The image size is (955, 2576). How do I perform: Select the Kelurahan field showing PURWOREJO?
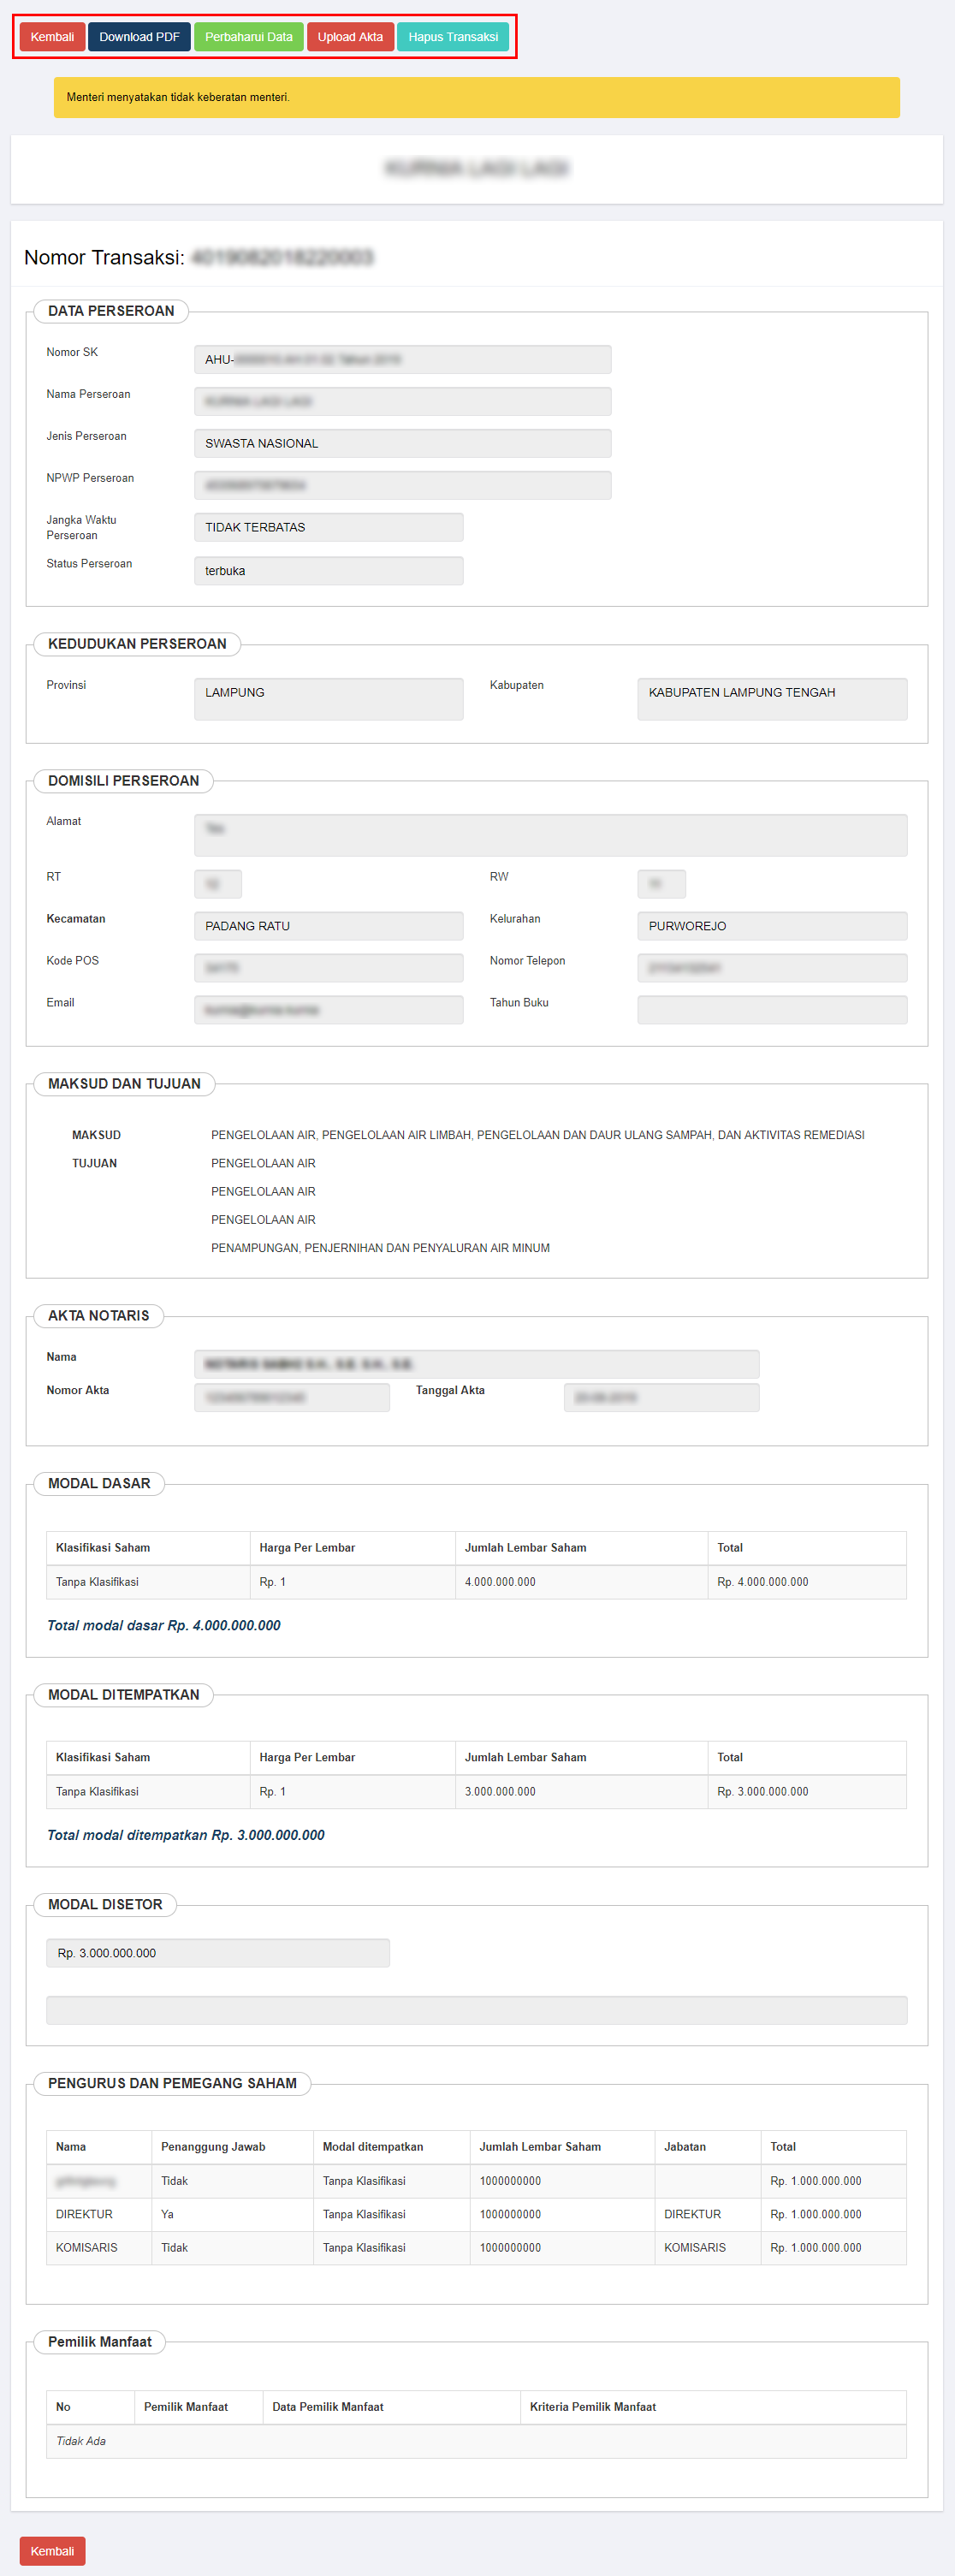(771, 926)
